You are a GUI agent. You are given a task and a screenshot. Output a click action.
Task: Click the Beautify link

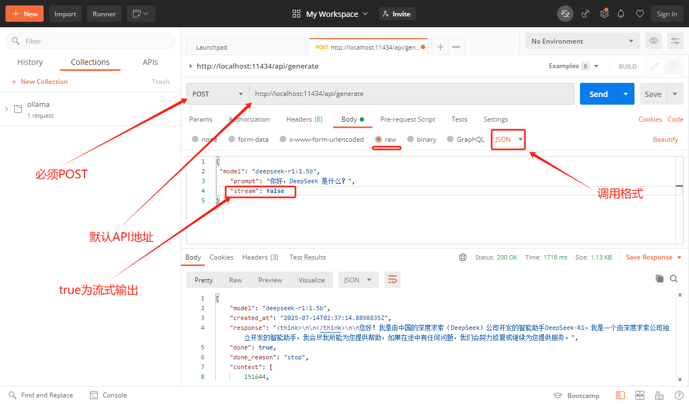[x=666, y=139]
